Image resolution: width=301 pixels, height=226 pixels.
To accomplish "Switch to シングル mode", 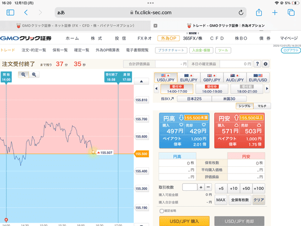I will point(244,106).
